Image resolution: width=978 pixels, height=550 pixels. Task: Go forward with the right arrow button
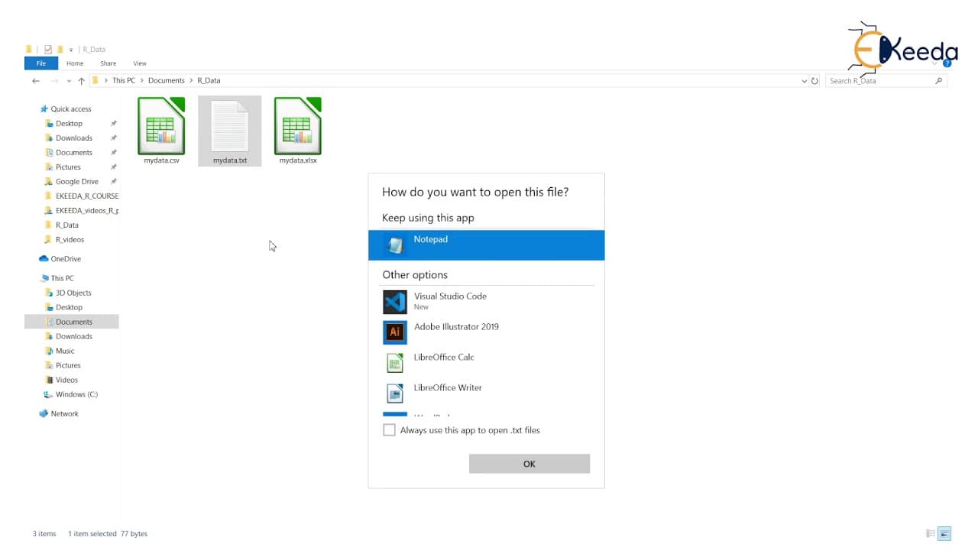(54, 80)
